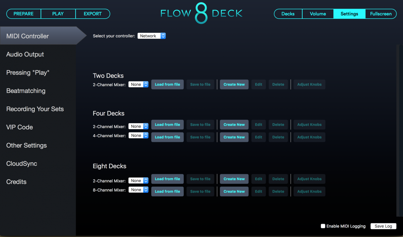Open the Decks panel tab
This screenshot has height=237, width=403.
pyautogui.click(x=288, y=14)
